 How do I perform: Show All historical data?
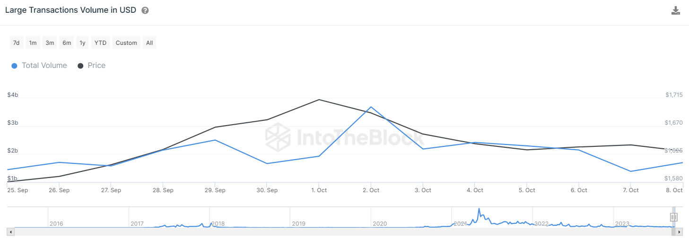pyautogui.click(x=149, y=43)
